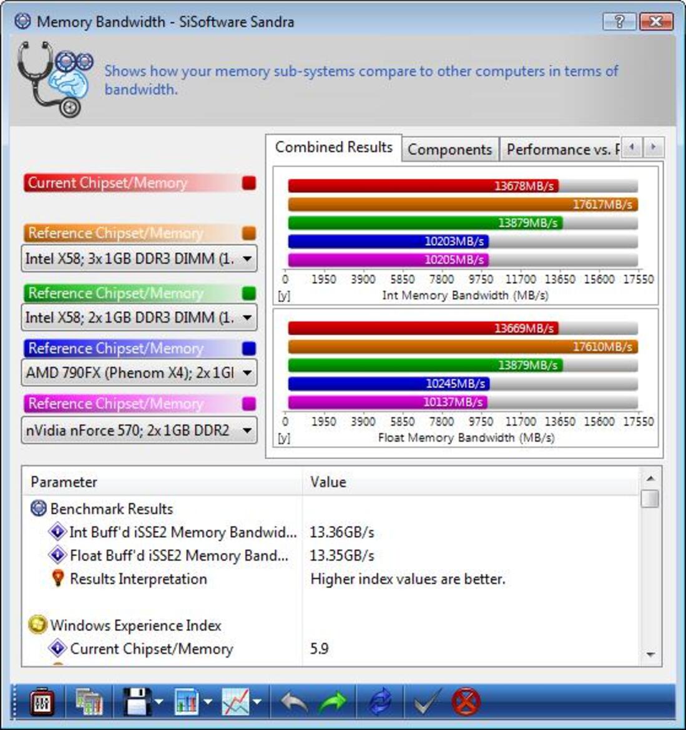Screen dimensions: 686x730
Task: Toggle the blue Reference Chipset/Memory swatch
Action: click(249, 348)
